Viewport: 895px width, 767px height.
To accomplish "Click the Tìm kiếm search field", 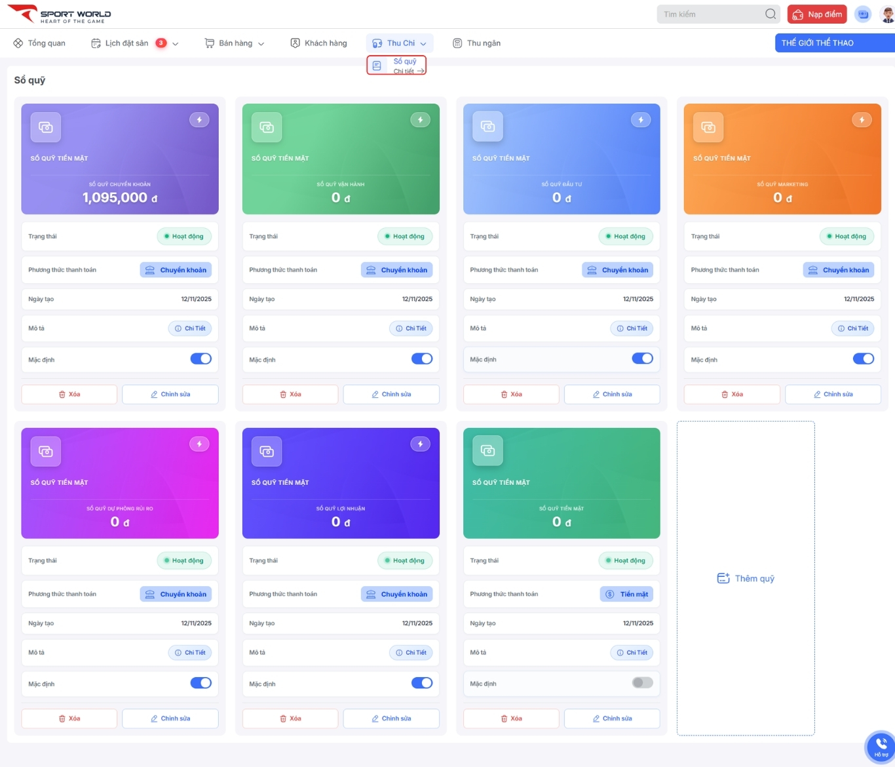I will pyautogui.click(x=710, y=14).
